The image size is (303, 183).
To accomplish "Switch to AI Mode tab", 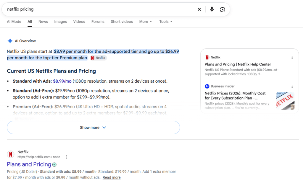I will 14,22.
